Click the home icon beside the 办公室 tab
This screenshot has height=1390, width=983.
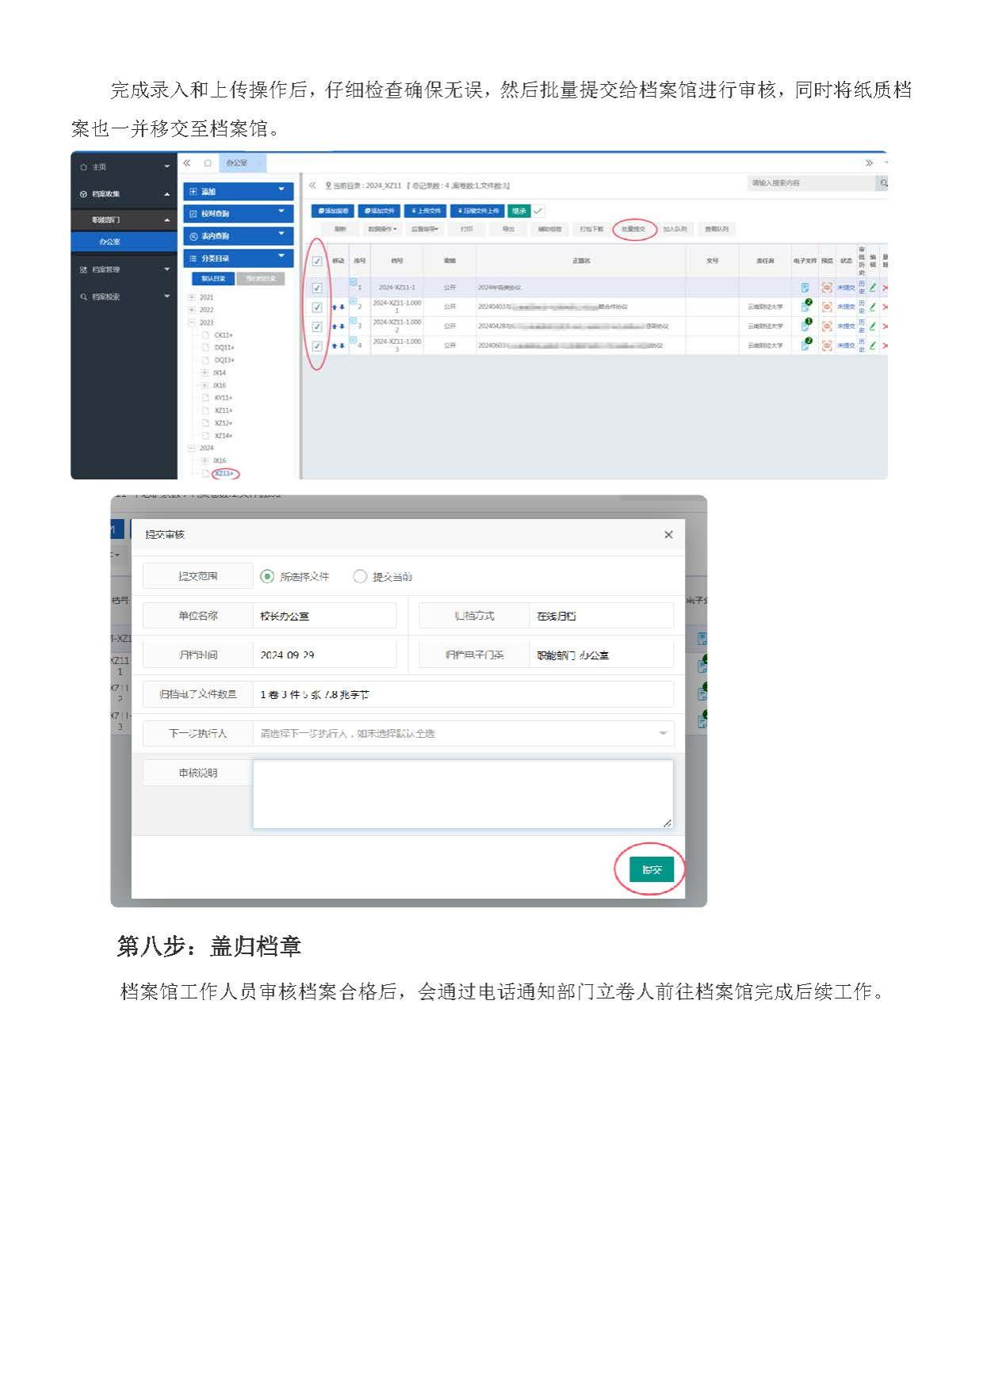[x=207, y=163]
